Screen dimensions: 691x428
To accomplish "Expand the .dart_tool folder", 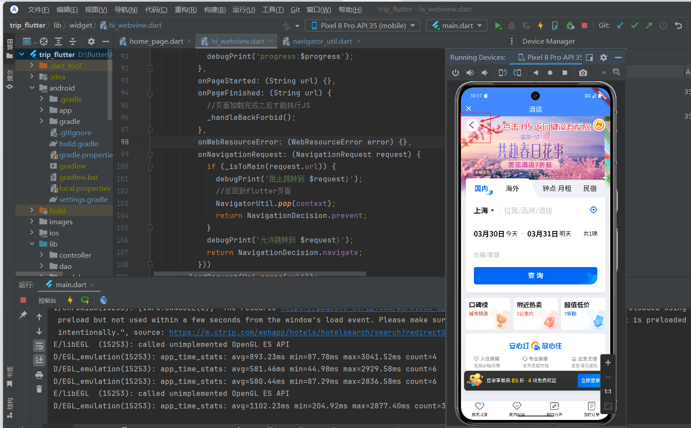I will click(32, 66).
